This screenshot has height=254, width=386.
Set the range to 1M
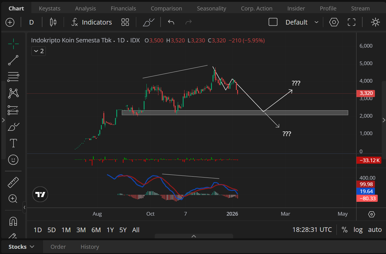coord(66,230)
